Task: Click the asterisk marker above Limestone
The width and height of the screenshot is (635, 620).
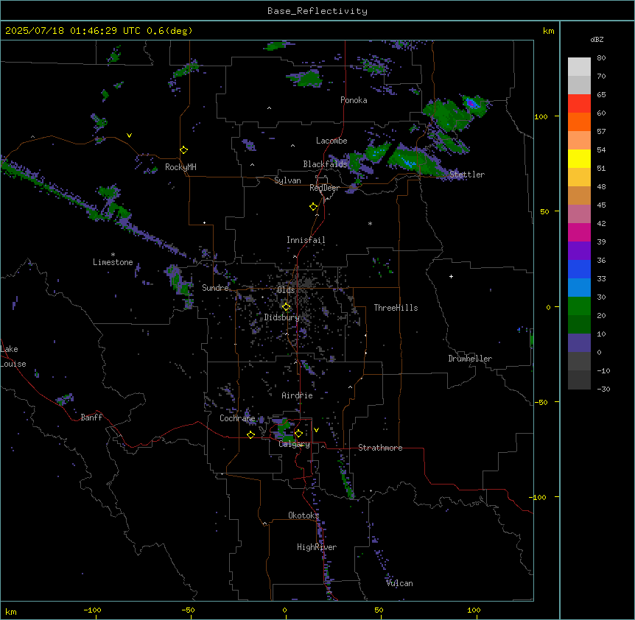Action: tap(113, 255)
